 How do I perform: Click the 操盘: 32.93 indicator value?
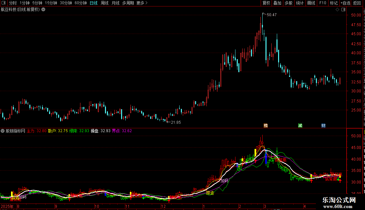tap(100, 131)
